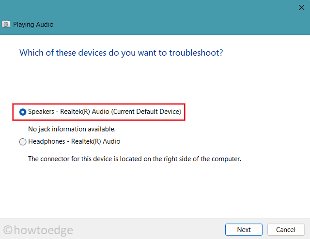Click the phrase 'right side of the computer'
The width and height of the screenshot is (310, 239).
point(202,158)
